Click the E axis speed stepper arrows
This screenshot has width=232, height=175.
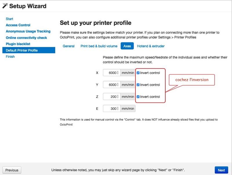pyautogui.click(x=118, y=109)
